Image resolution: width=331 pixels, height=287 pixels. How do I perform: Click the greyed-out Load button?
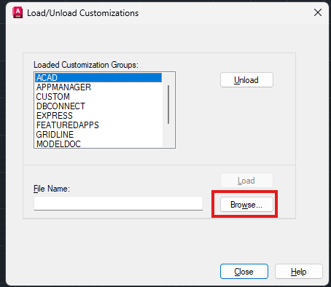[246, 181]
